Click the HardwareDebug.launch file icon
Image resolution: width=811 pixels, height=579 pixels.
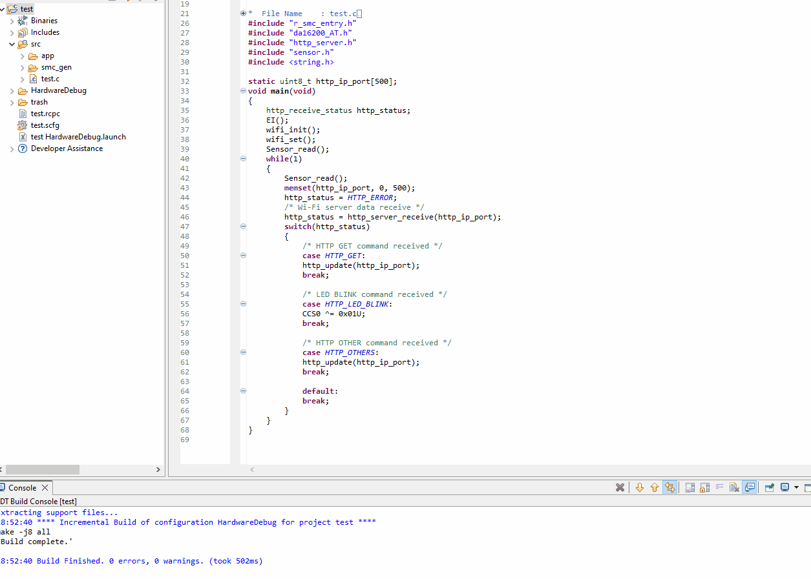point(23,137)
